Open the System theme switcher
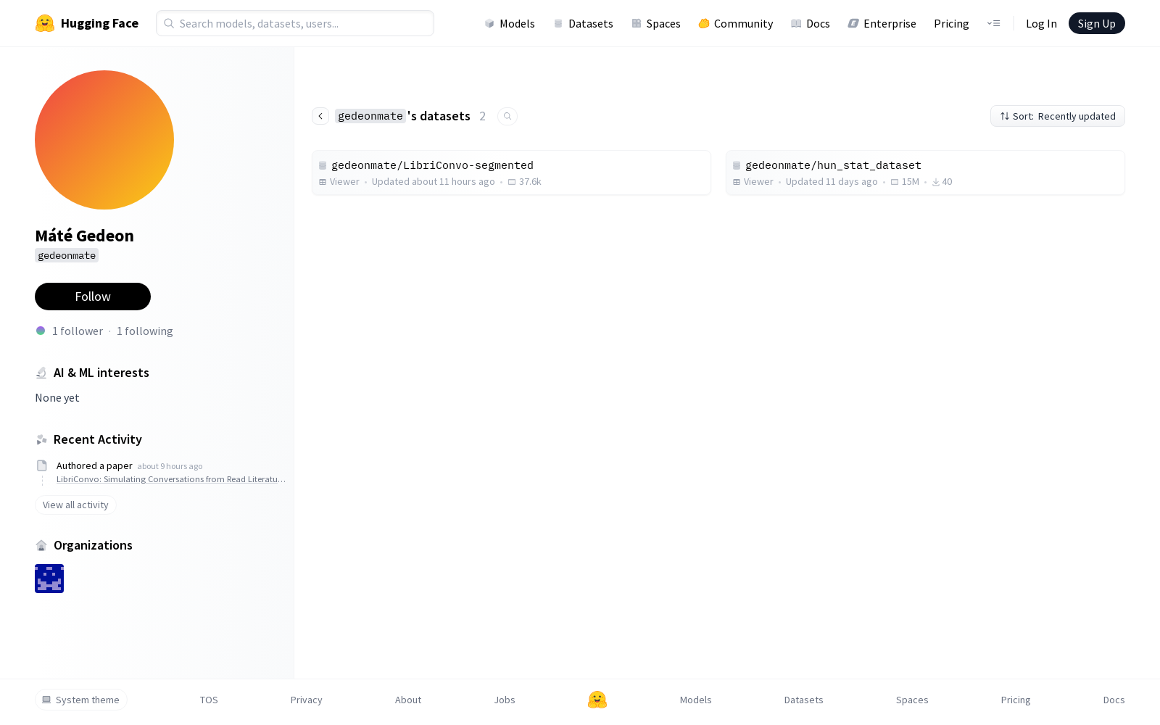 pos(81,700)
